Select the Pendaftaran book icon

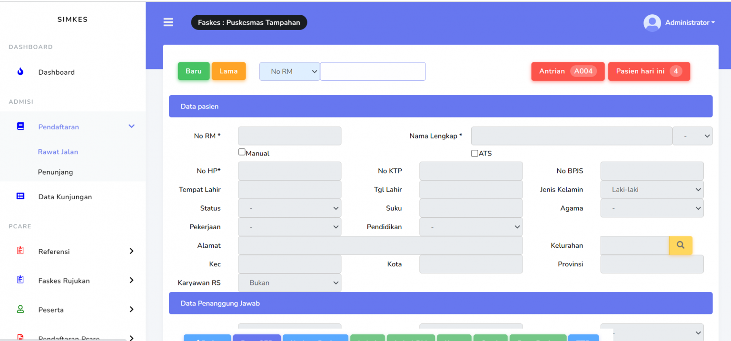click(x=20, y=126)
